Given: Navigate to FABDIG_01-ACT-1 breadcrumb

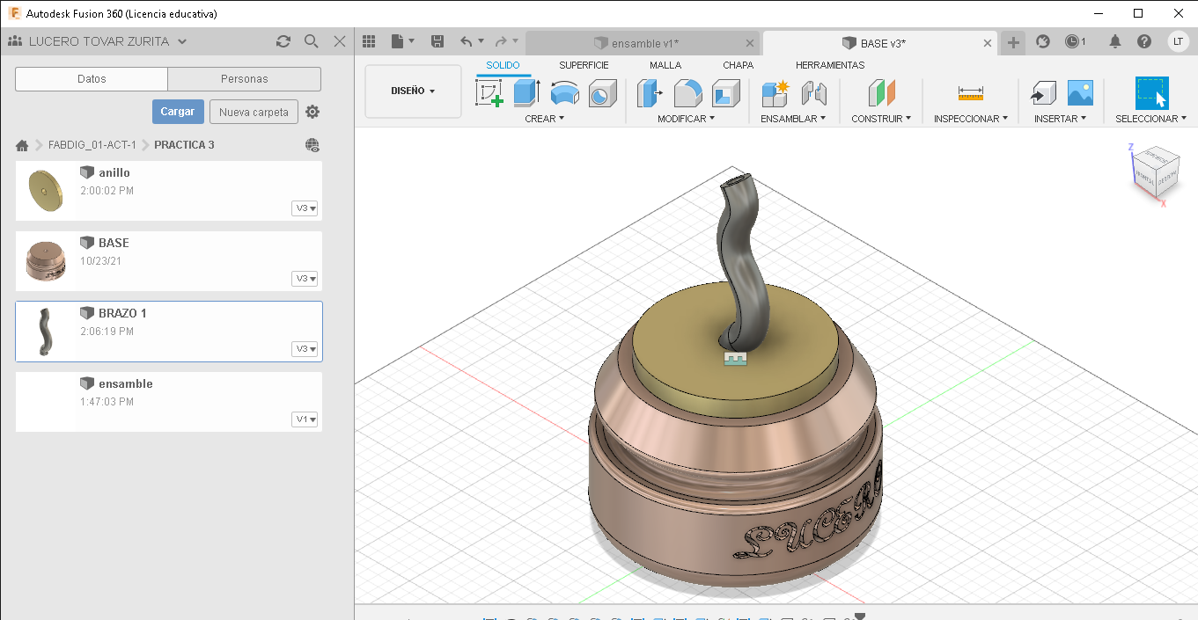Looking at the screenshot, I should click(x=92, y=145).
